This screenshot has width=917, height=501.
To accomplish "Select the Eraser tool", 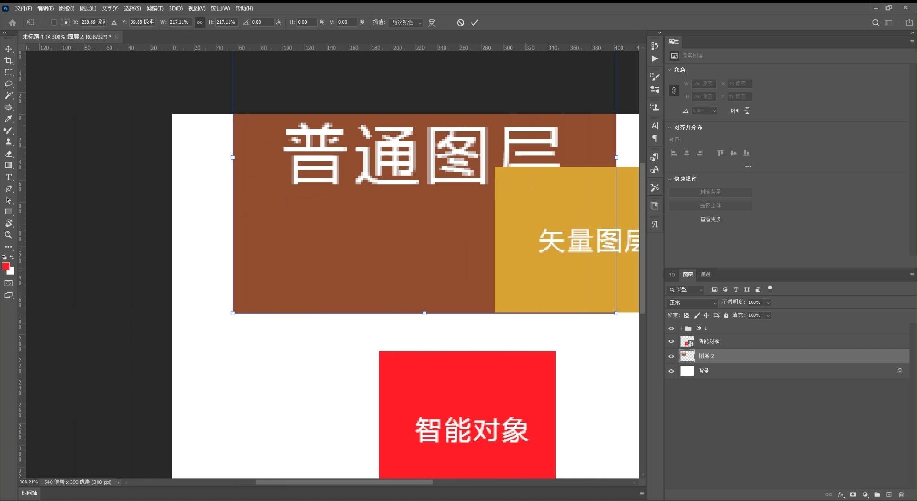I will click(8, 154).
